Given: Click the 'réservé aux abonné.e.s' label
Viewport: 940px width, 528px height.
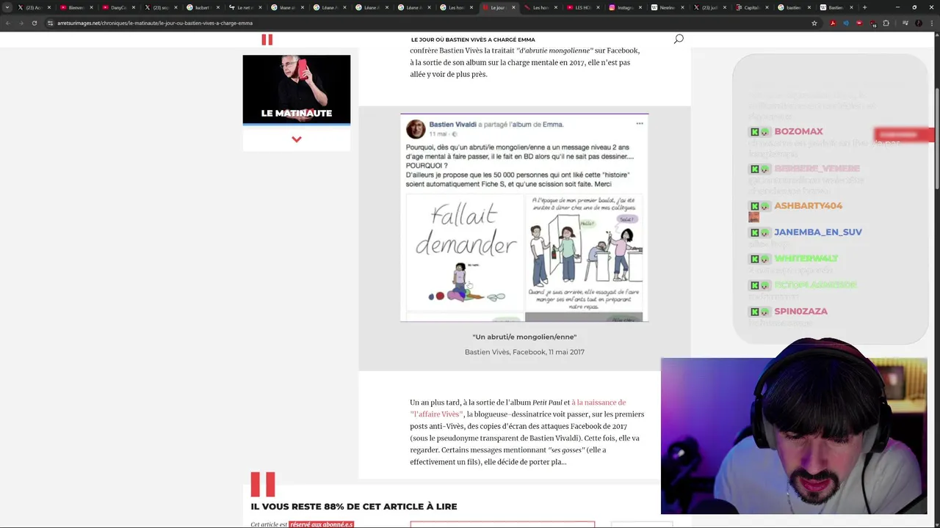Looking at the screenshot, I should (321, 524).
